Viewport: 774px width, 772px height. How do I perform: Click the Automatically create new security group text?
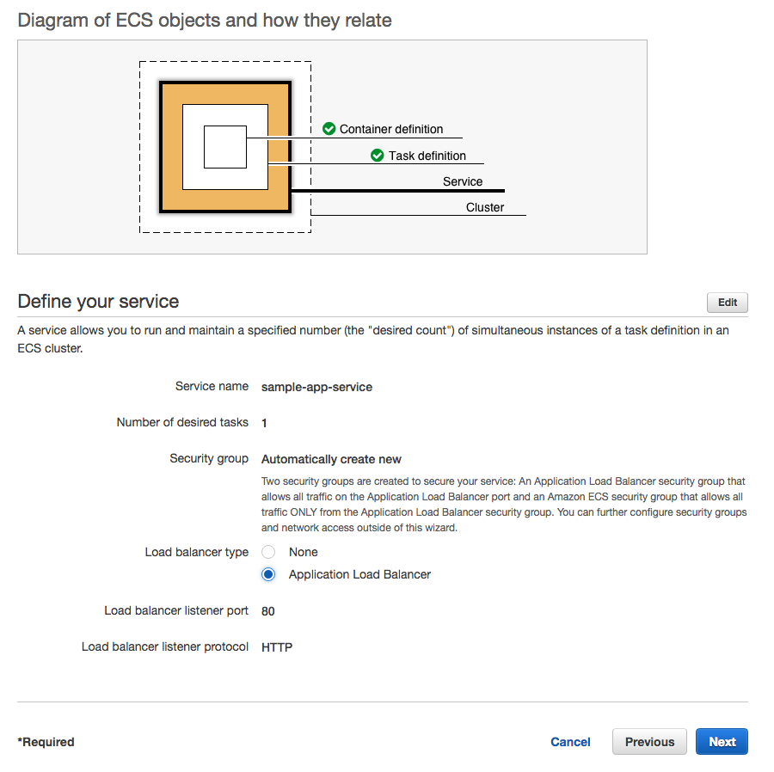331,459
